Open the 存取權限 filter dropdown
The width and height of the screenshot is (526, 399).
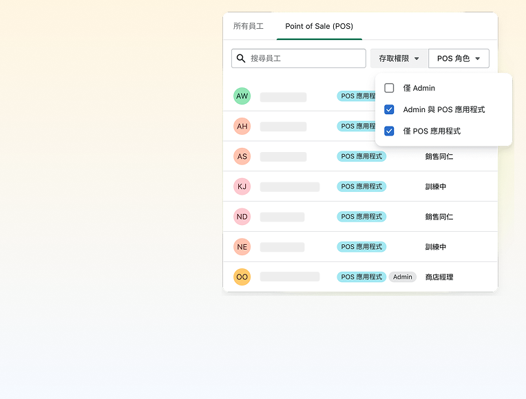pos(399,58)
